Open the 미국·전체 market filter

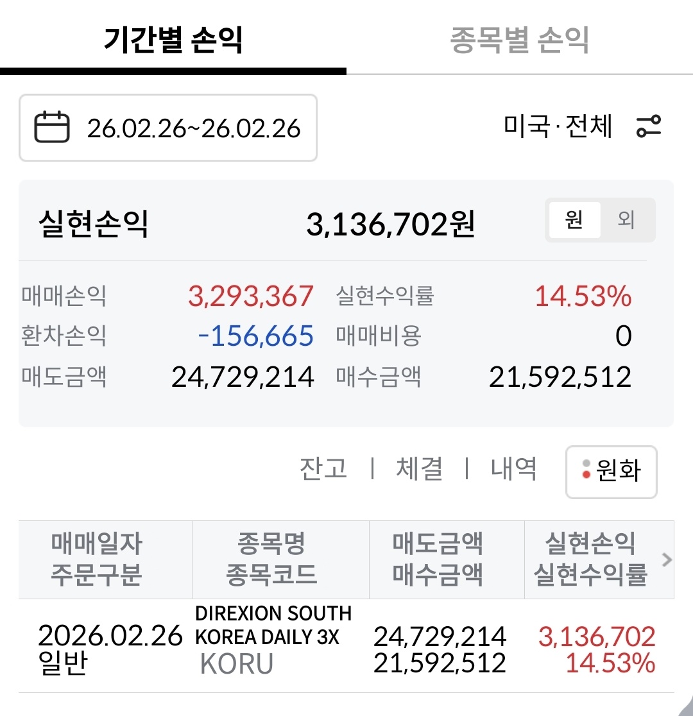click(x=558, y=126)
